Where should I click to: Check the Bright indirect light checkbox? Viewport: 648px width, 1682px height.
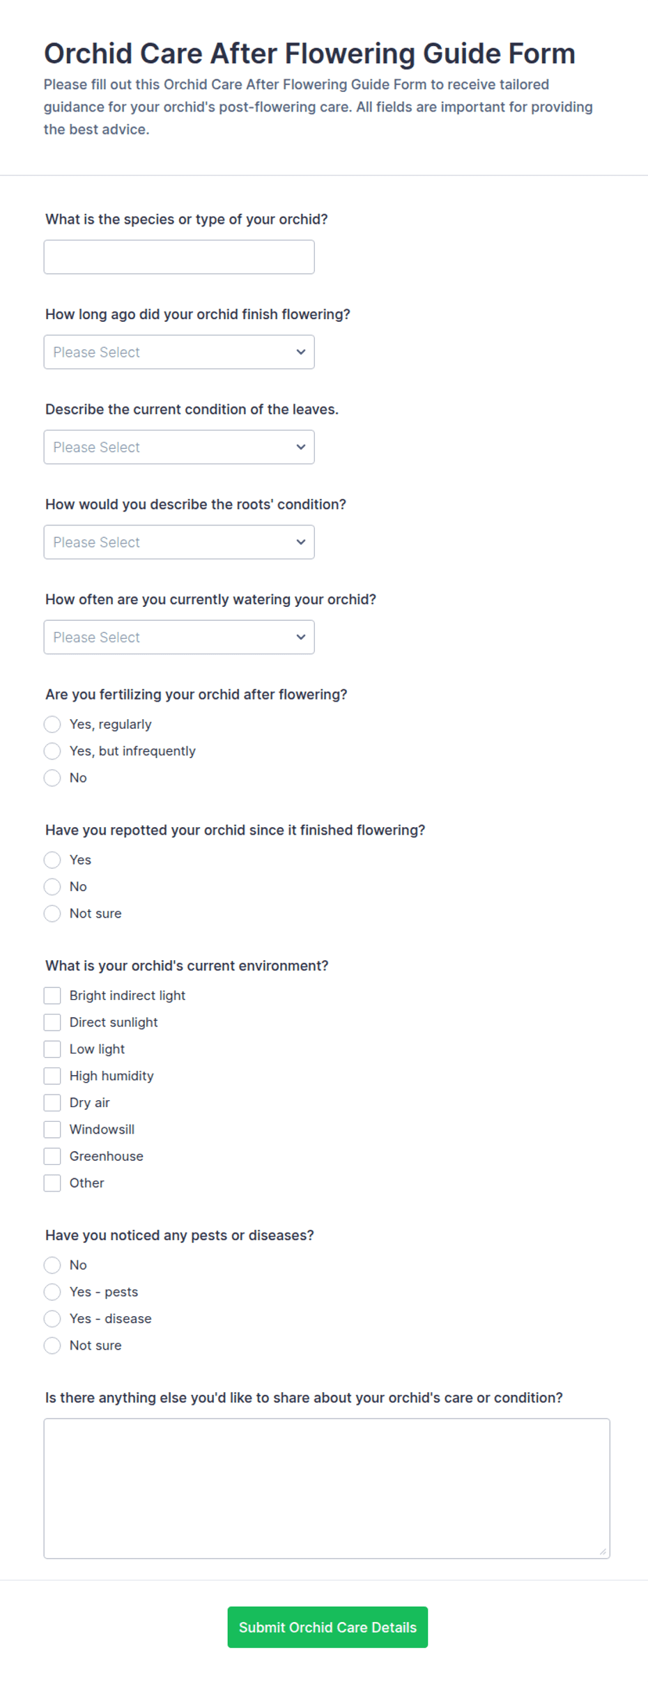(52, 996)
